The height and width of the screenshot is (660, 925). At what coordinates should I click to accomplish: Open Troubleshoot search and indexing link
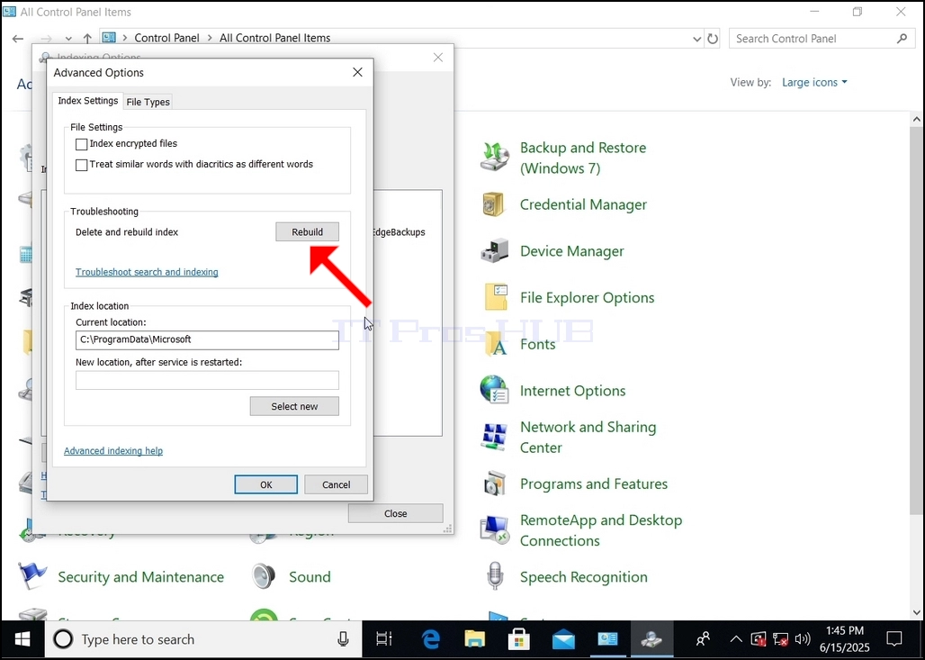[147, 272]
